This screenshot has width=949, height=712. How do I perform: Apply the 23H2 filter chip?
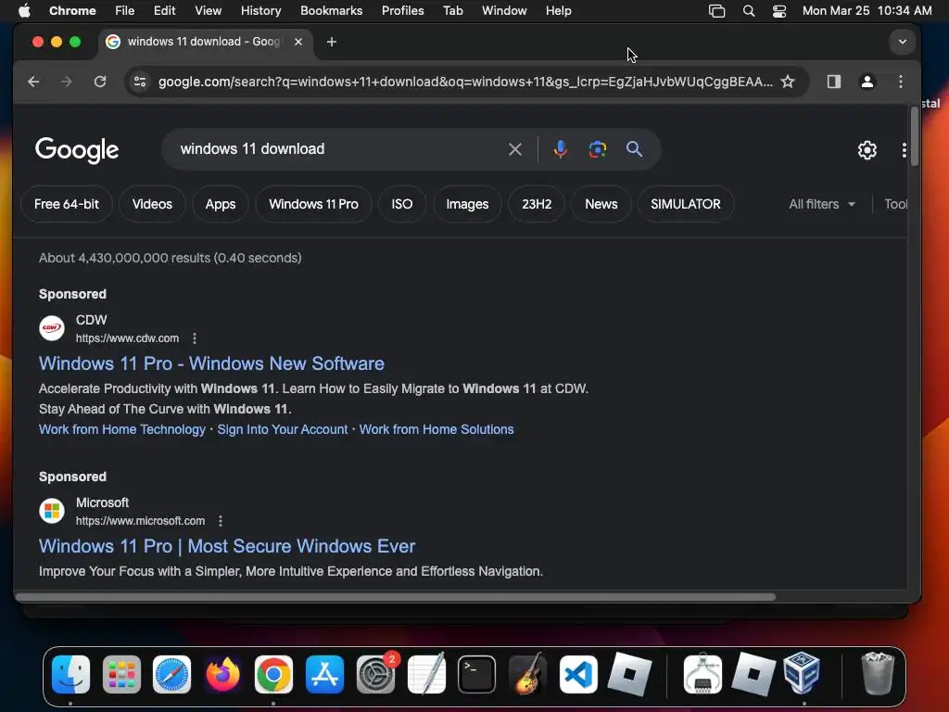537,204
